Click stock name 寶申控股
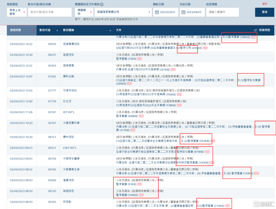276x209 pixels. pyautogui.click(x=68, y=137)
